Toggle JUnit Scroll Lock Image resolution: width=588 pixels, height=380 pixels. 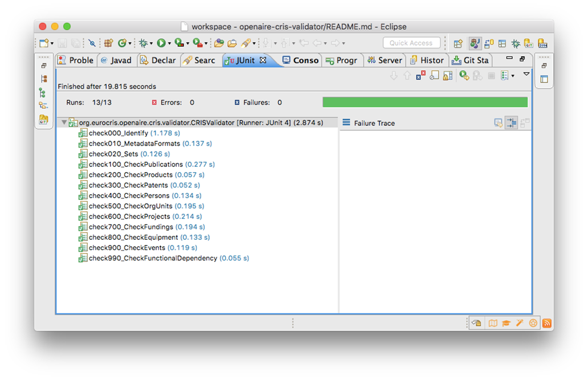point(447,76)
